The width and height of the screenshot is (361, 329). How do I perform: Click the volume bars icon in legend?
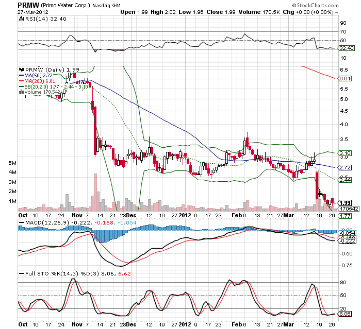pos(22,92)
